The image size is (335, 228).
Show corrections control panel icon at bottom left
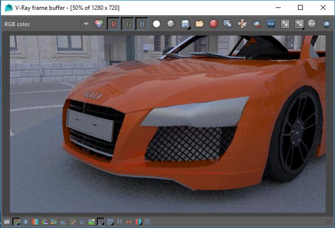pyautogui.click(x=7, y=222)
